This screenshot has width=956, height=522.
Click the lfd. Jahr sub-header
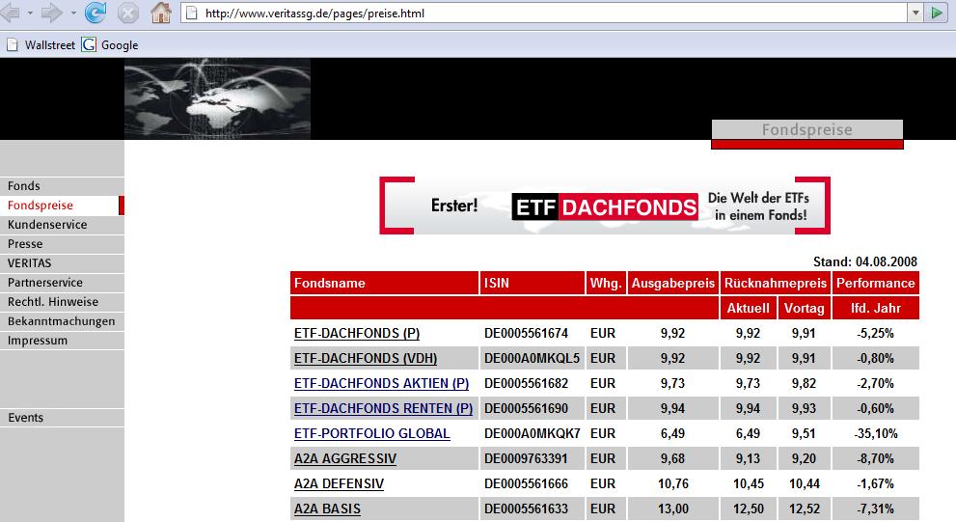click(x=876, y=308)
